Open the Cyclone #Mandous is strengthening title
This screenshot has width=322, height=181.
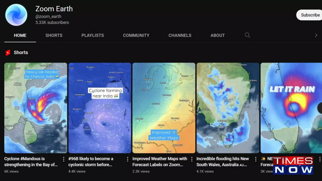coord(31,162)
